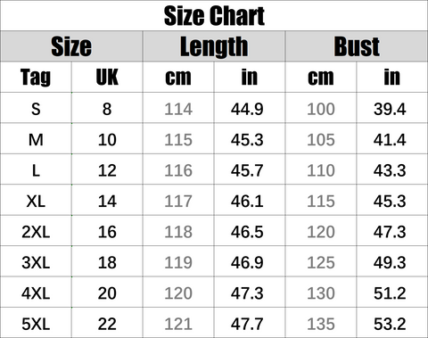The width and height of the screenshot is (428, 338).
Task: Click the 4XL tag cell
Action: (36, 293)
